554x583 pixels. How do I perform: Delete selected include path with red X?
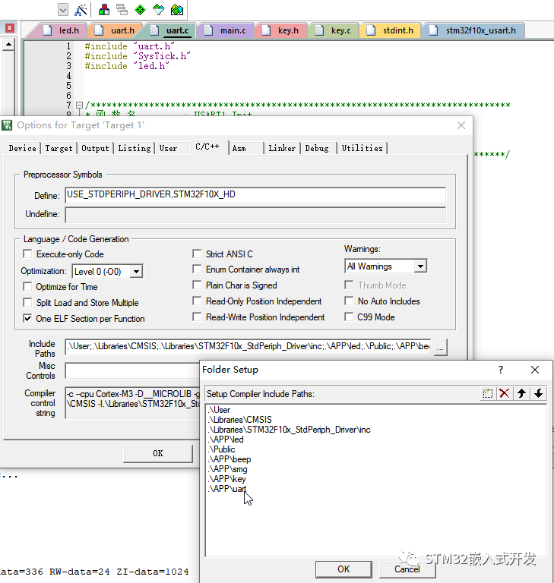[x=504, y=393]
